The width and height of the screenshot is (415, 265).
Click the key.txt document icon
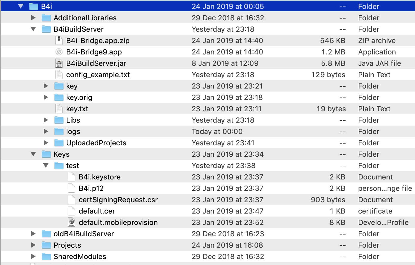pos(59,109)
